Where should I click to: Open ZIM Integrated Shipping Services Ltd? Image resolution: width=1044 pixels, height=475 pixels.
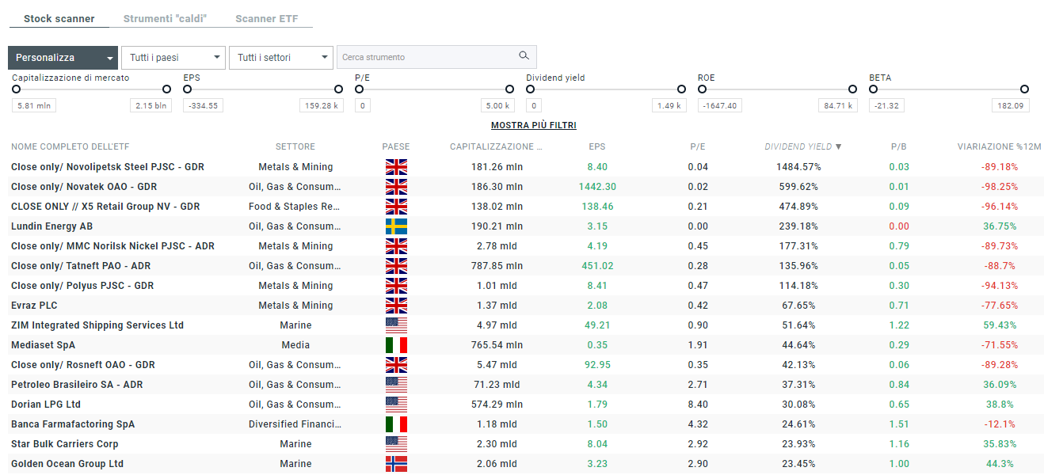[x=97, y=325]
